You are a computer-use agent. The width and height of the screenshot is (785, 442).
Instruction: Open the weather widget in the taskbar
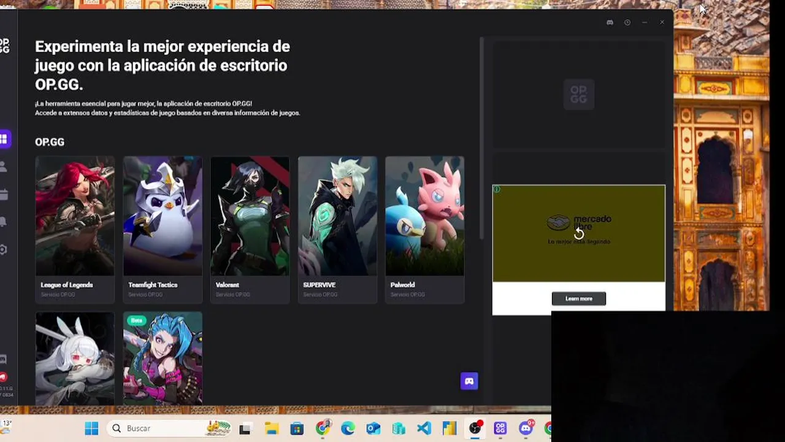tap(7, 428)
